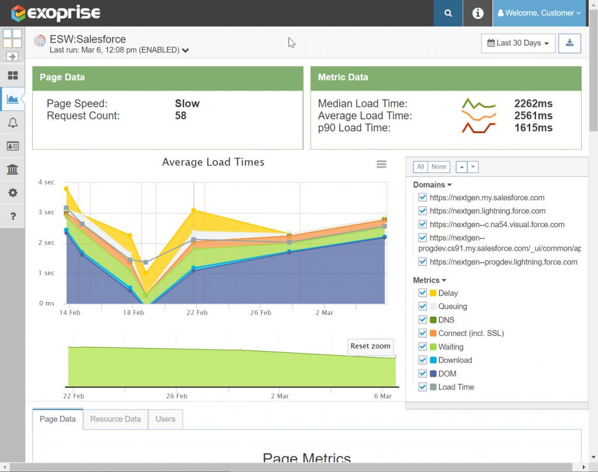Open the search magnifier icon
The image size is (598, 472).
tap(448, 13)
